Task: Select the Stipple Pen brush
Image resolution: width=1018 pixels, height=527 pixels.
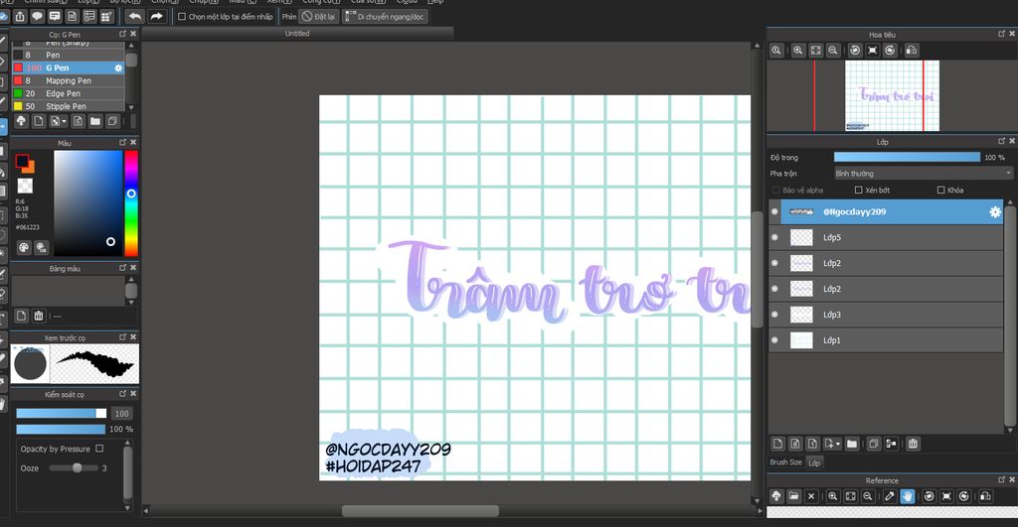Action: pyautogui.click(x=69, y=106)
